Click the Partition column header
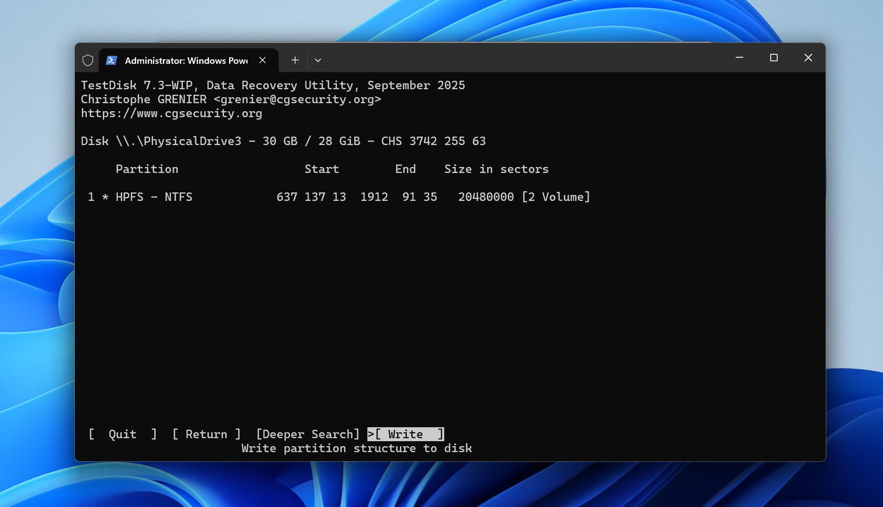Viewport: 883px width, 507px height. click(147, 169)
